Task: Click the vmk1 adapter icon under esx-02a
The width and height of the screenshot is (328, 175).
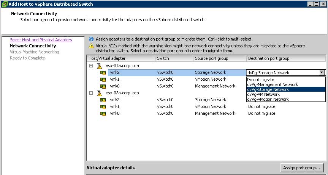Action: tap(103, 107)
